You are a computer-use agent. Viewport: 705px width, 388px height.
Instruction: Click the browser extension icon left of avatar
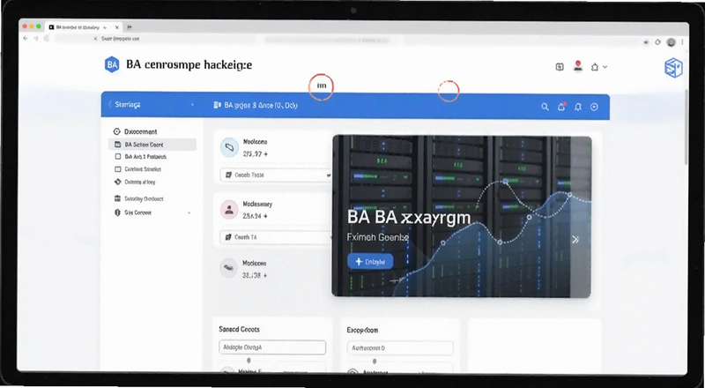pos(657,41)
